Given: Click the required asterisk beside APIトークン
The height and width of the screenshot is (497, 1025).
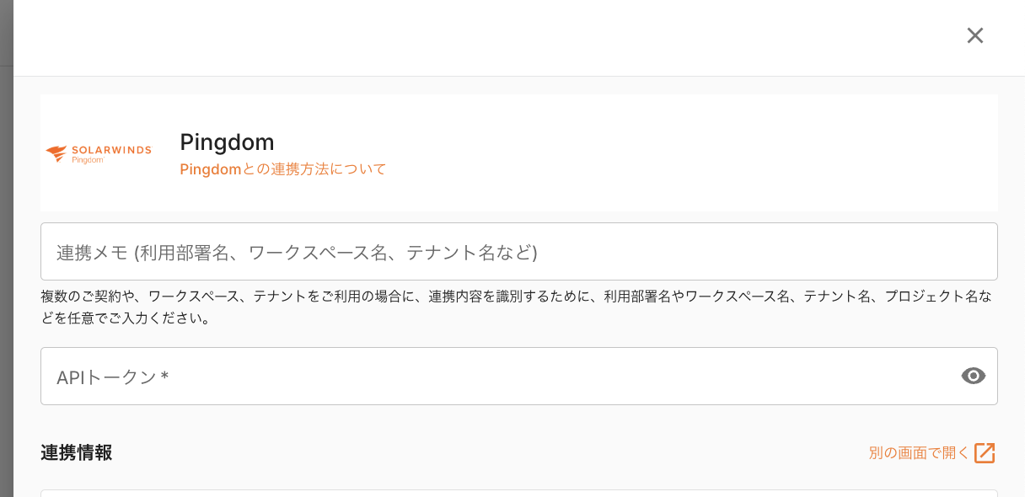Looking at the screenshot, I should pos(165,377).
